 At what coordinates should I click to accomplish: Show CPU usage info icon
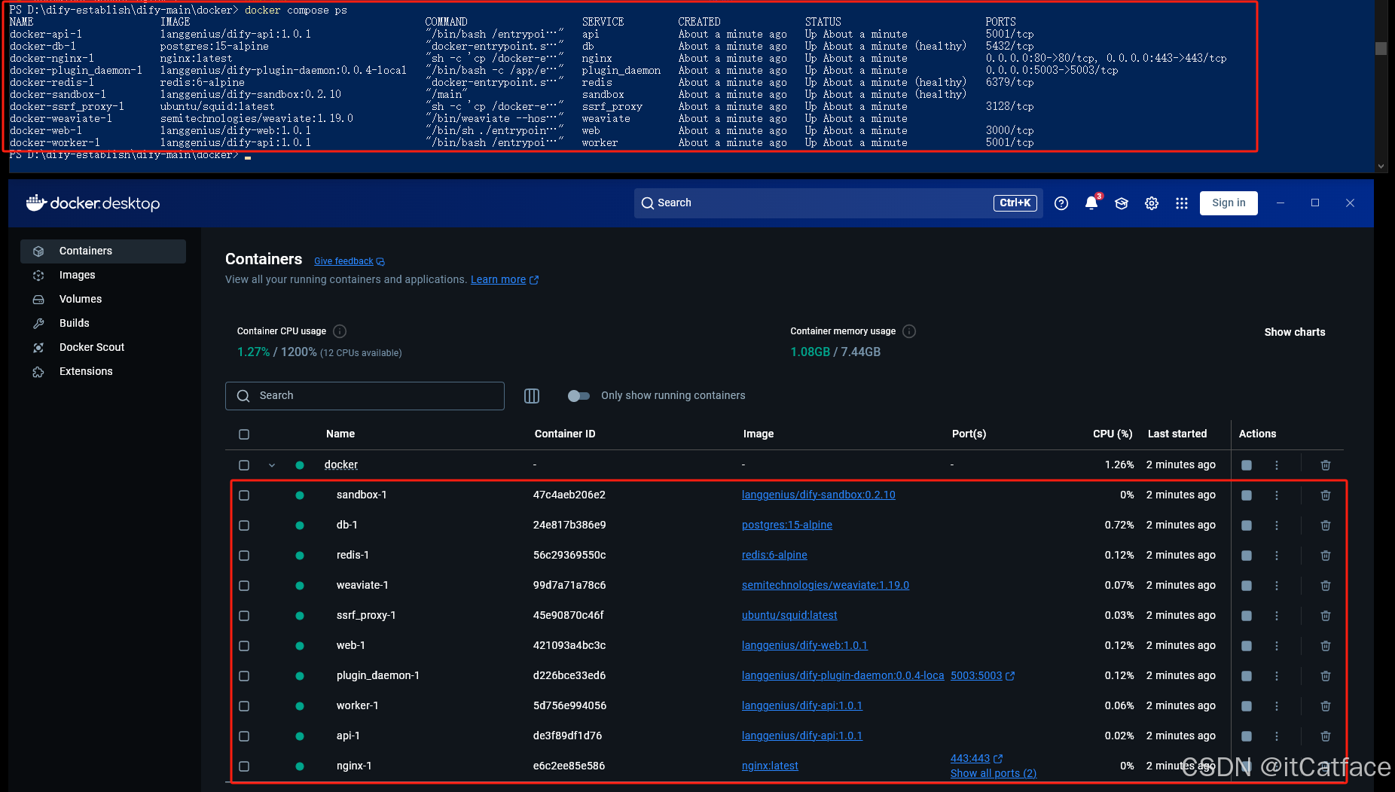pyautogui.click(x=340, y=331)
